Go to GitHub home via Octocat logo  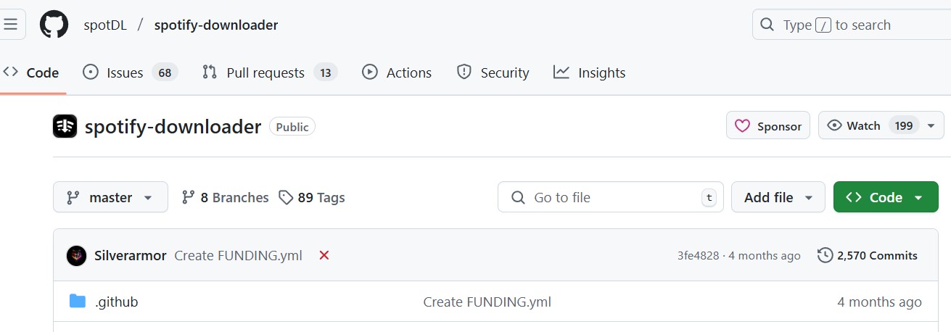54,25
